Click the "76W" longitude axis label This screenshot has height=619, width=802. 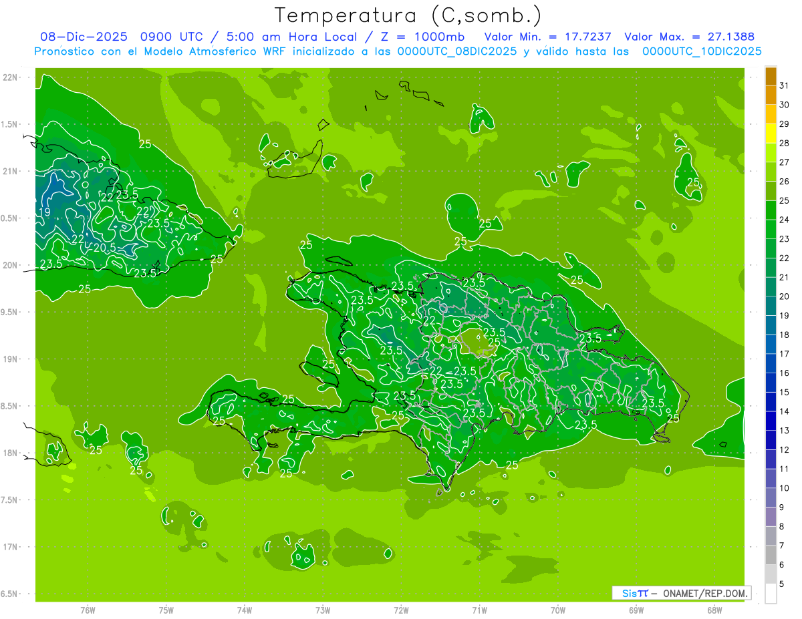[88, 610]
